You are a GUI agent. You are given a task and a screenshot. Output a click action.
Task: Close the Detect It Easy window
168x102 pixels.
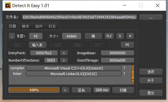point(158,5)
